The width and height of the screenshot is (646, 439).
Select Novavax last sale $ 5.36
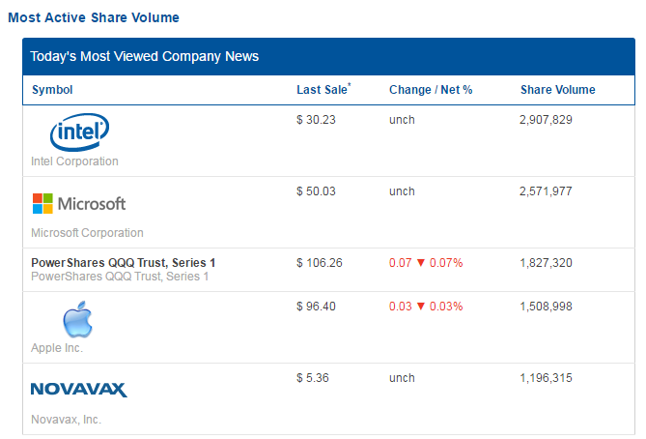point(313,378)
